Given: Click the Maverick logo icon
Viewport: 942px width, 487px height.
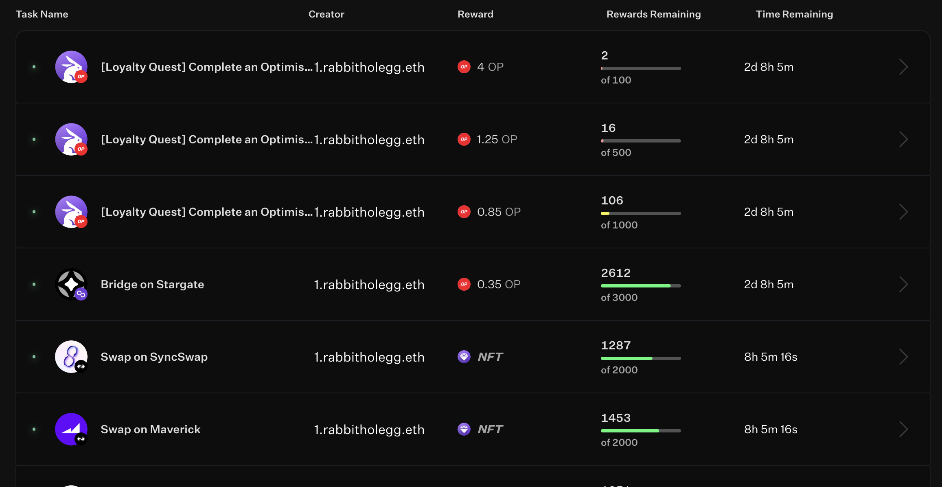Looking at the screenshot, I should 71,429.
